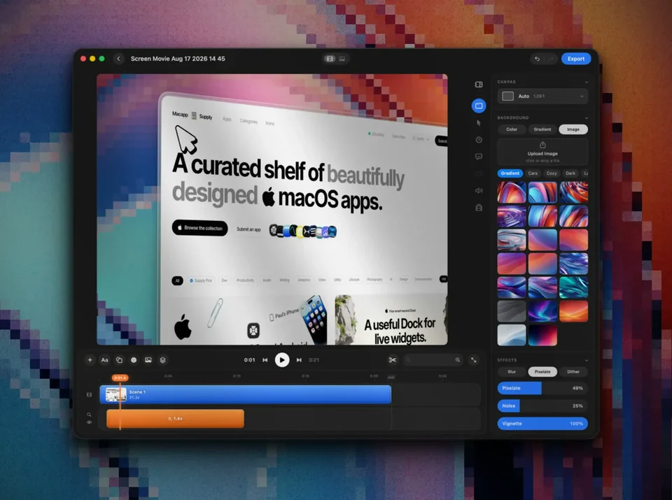Play the video preview
Viewport: 672px width, 500px height.
282,360
